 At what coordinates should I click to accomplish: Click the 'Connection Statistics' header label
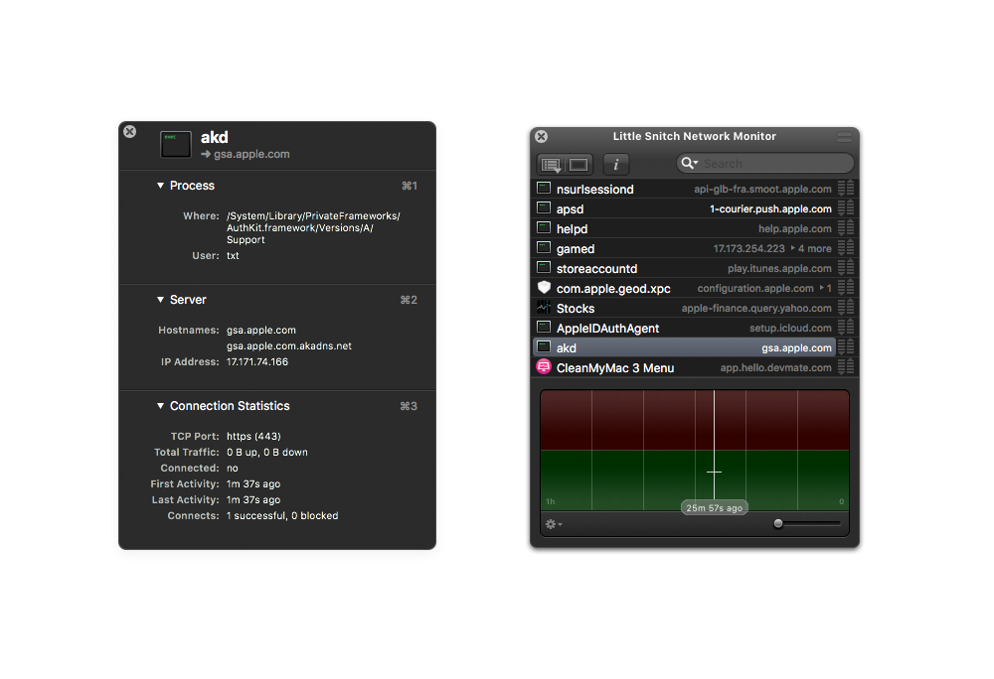(230, 406)
